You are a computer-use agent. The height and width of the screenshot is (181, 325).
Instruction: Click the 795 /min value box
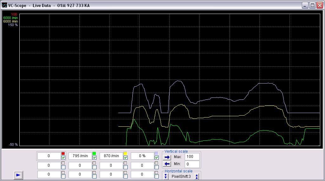click(x=80, y=156)
